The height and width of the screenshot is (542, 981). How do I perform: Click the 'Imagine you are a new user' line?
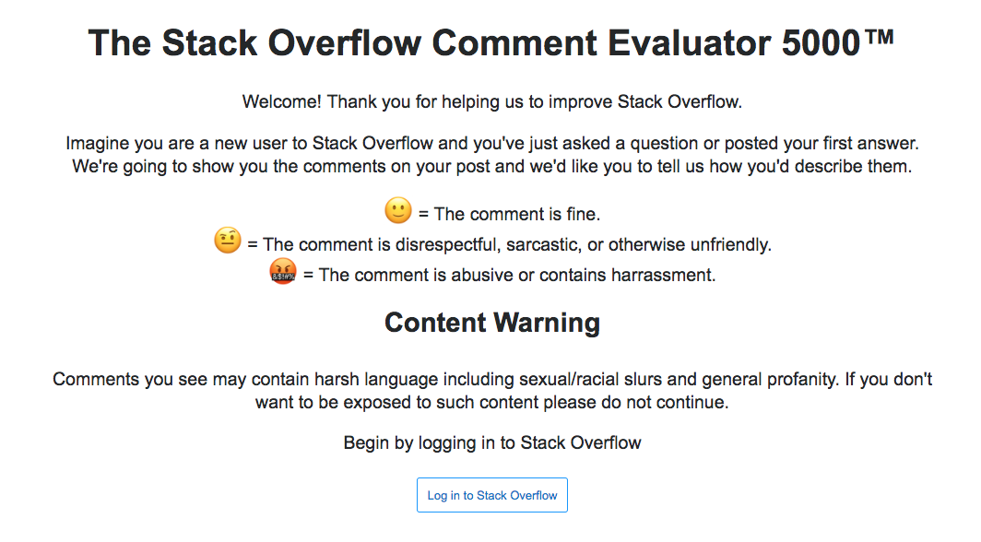point(491,143)
